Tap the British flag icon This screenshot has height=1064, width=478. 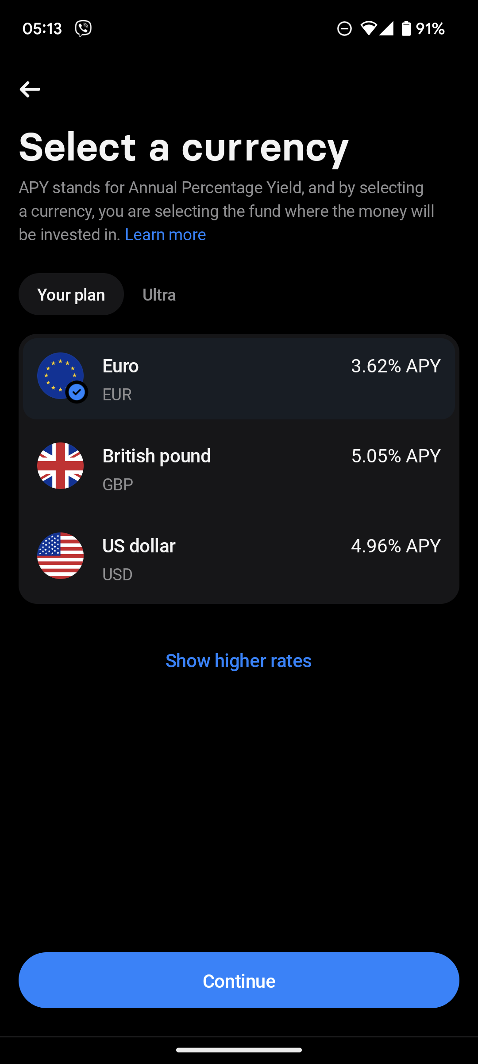pyautogui.click(x=60, y=466)
